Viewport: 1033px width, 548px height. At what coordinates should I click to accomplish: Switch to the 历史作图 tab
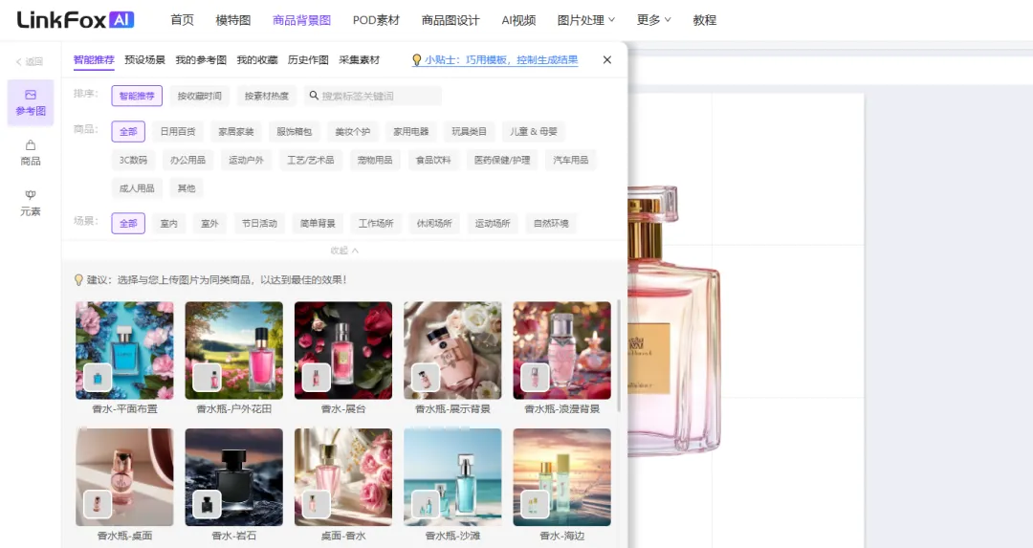point(308,60)
